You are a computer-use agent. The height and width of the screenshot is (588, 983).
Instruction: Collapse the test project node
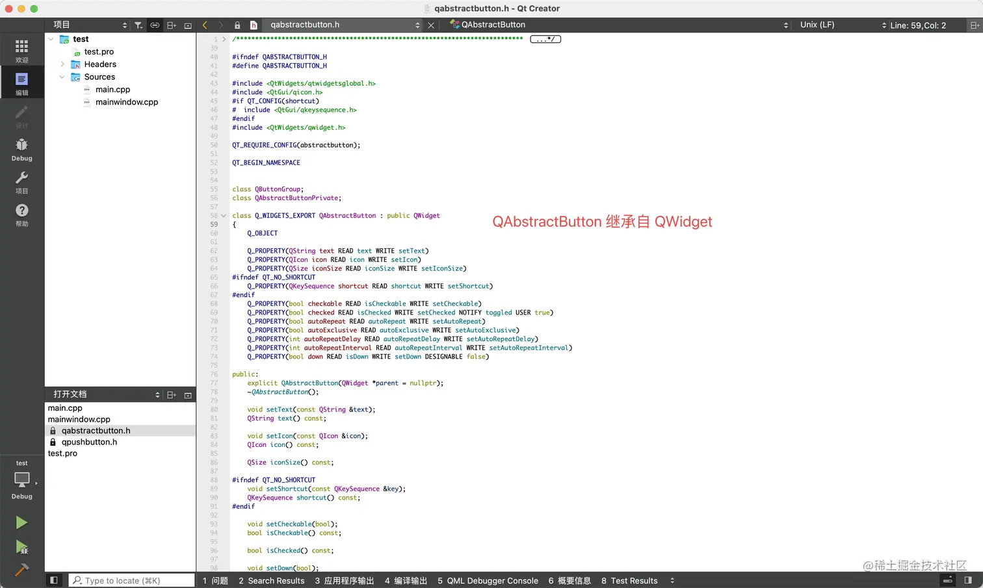click(51, 39)
